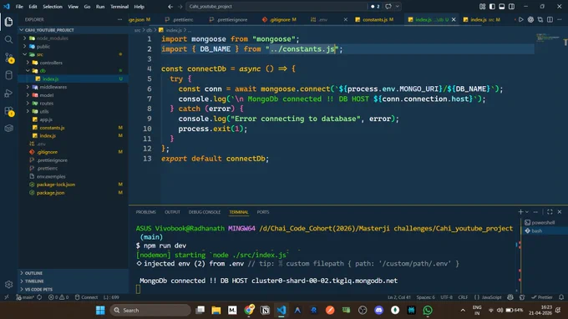Image resolution: width=568 pixels, height=319 pixels.
Task: Open the Extensions view
Action: [8, 111]
